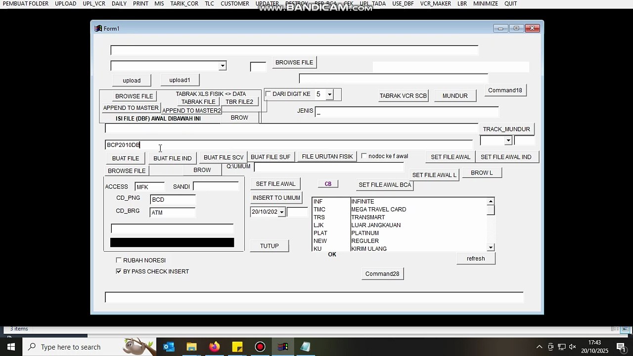Click FILE URUTAN FISIK button
The image size is (633, 356).
(327, 157)
